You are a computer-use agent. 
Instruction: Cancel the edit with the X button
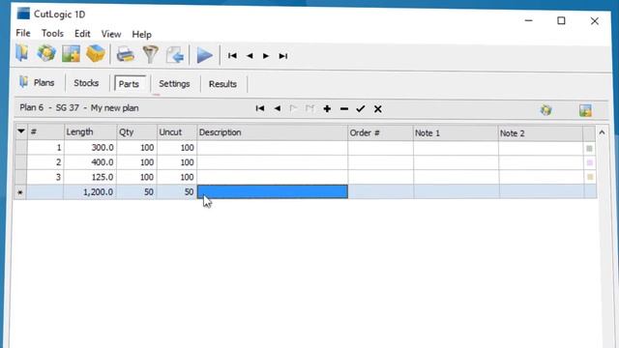378,109
